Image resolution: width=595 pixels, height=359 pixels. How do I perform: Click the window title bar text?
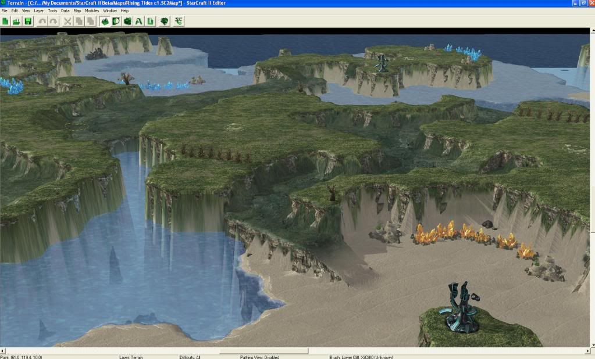pyautogui.click(x=116, y=3)
